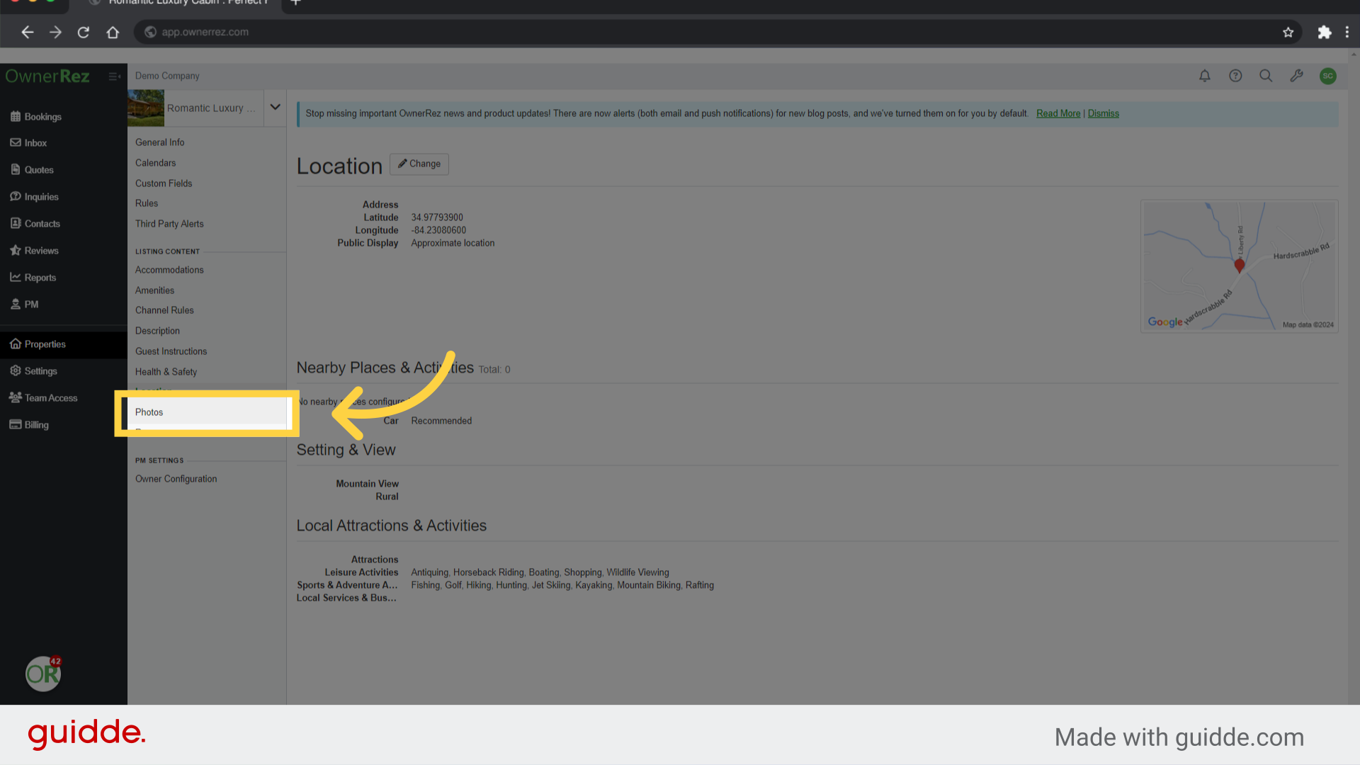Bookmark page with star icon
The width and height of the screenshot is (1360, 765).
click(1288, 33)
